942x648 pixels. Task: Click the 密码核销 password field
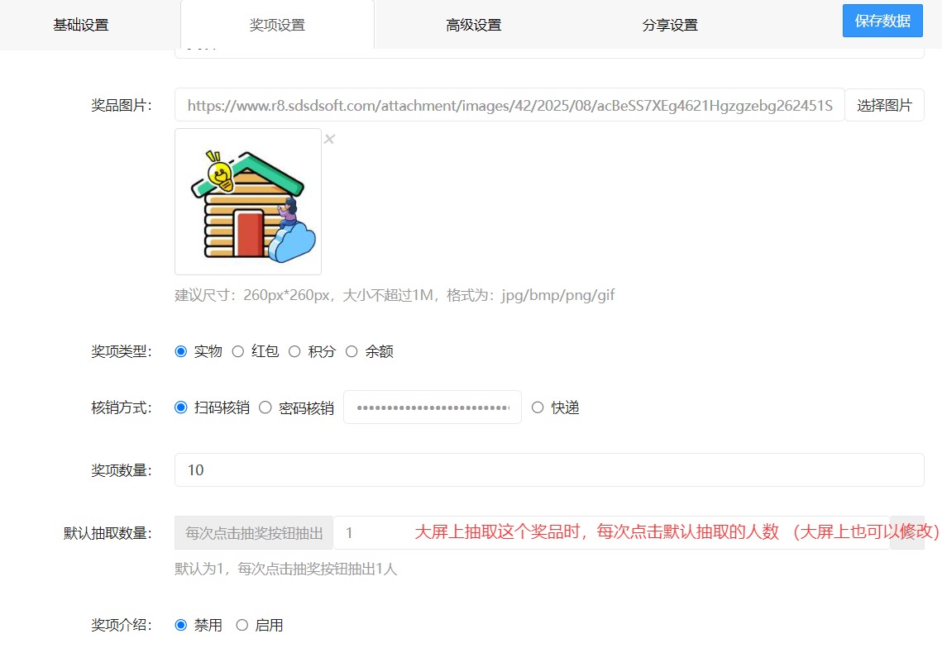pos(432,407)
